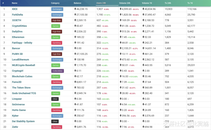The image size is (211, 130).
Task: Sort by Category column header
Action: tap(55, 3)
